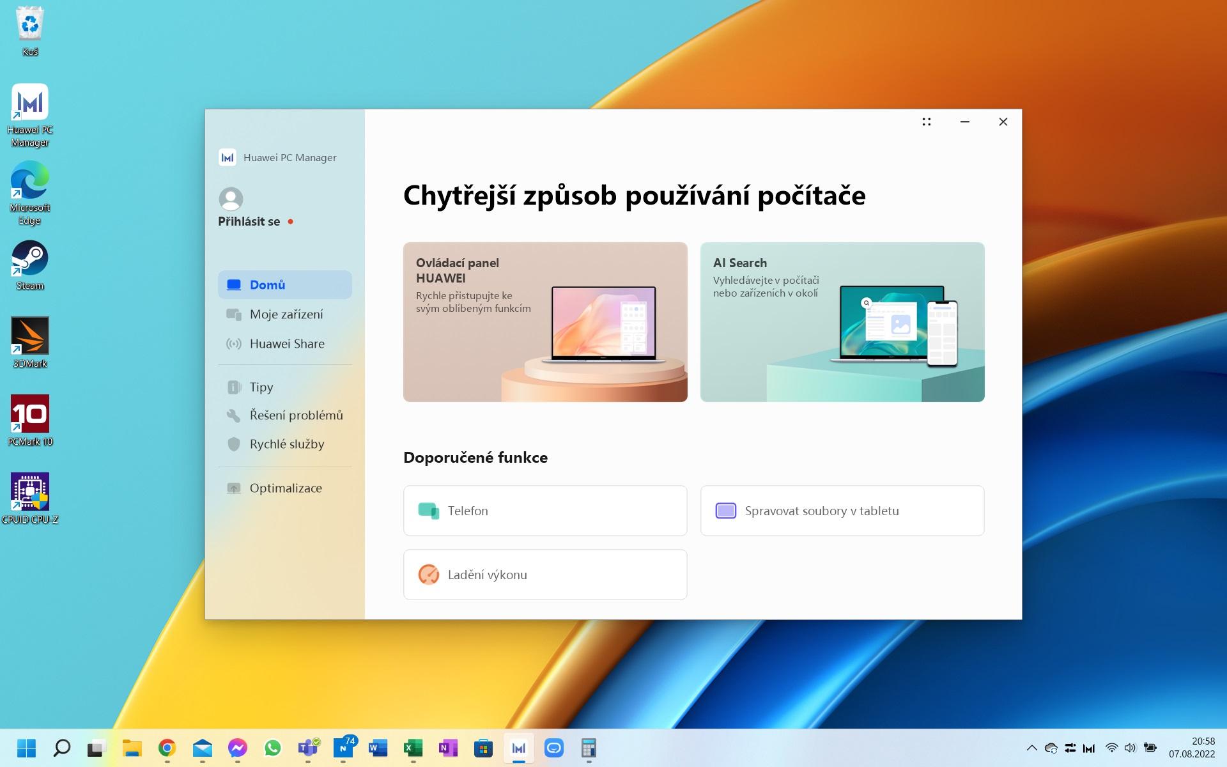Image resolution: width=1227 pixels, height=767 pixels.
Task: Click Huawei PC Manager tray icon
Action: pos(1089,748)
